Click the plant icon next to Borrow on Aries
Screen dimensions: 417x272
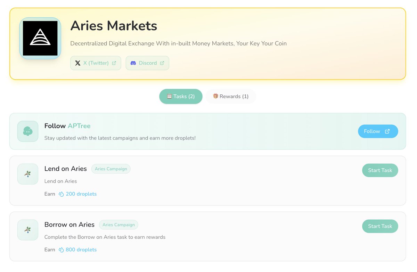click(27, 230)
